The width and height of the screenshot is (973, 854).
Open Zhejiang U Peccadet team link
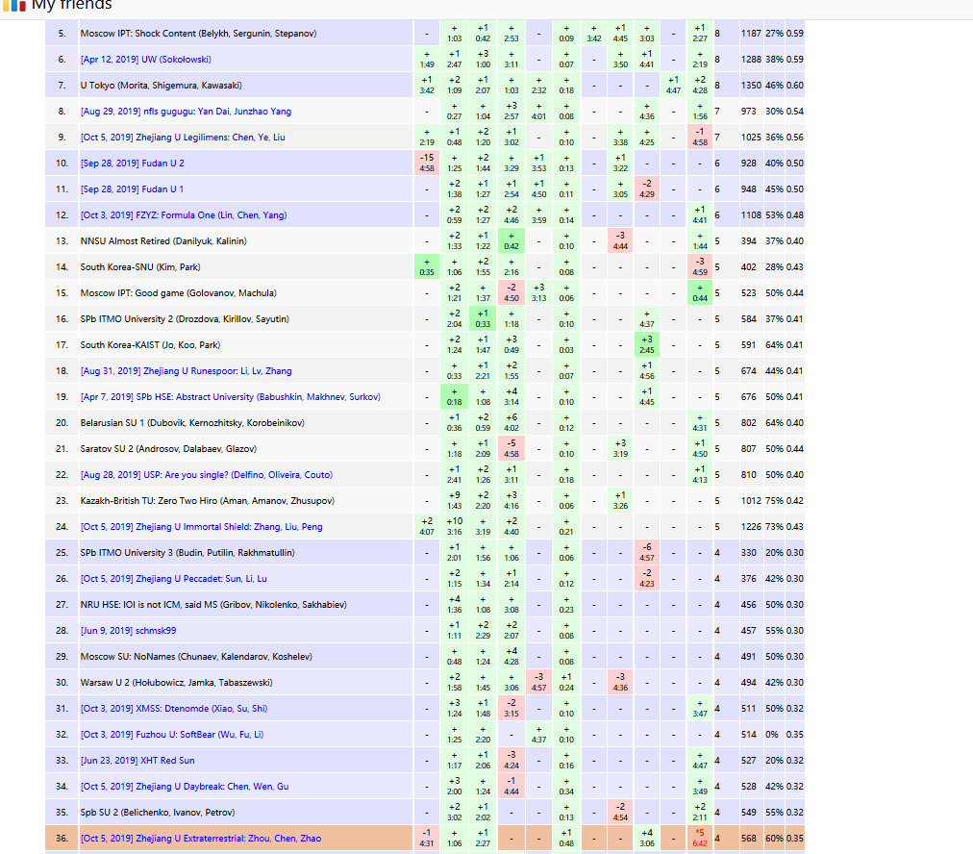173,579
